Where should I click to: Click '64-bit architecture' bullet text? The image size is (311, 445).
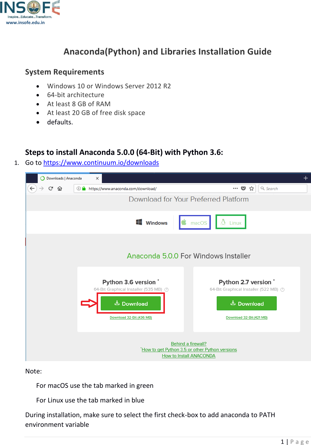tap(76, 95)
